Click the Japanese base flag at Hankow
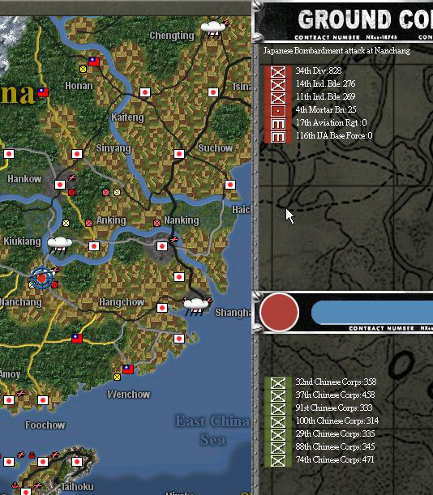Image resolution: width=433 pixels, height=495 pixels. (x=60, y=185)
